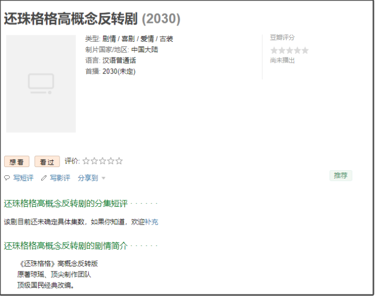
Task: Click the second rating star
Action: point(95,161)
